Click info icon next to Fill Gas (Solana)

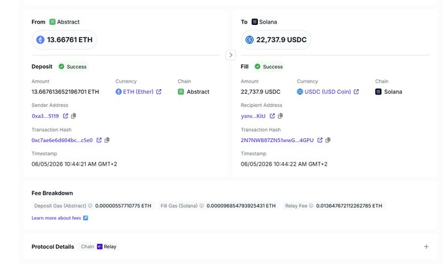tap(202, 206)
